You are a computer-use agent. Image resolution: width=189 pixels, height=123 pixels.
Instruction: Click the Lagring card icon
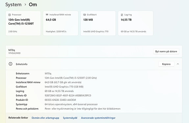(x=122, y=15)
